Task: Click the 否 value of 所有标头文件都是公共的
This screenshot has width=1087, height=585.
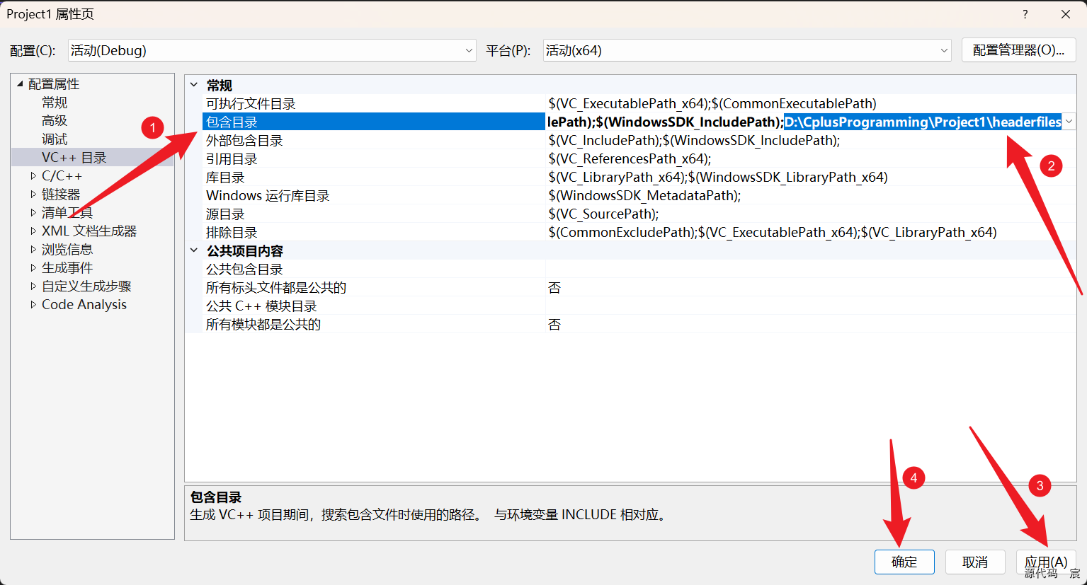Action: pos(811,287)
